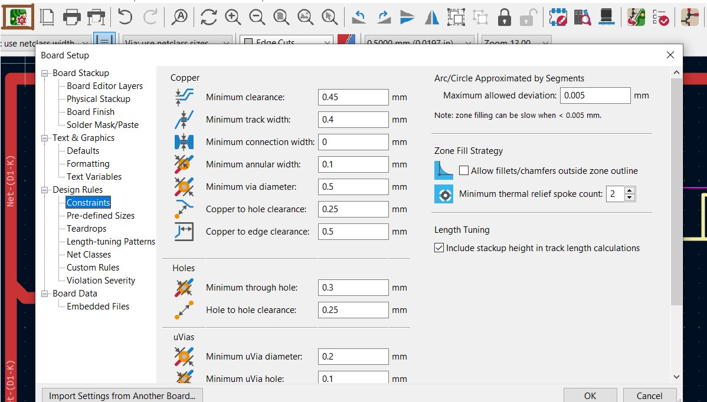This screenshot has width=707, height=402.
Task: Zoom out using the toolbar magnifier
Action: [x=257, y=17]
